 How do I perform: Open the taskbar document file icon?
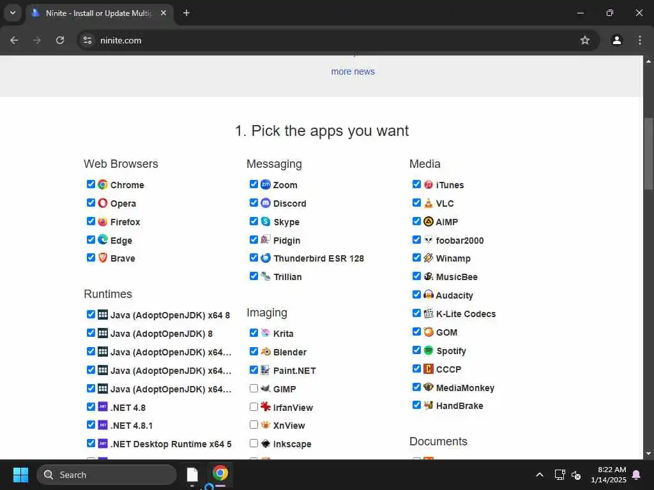(x=192, y=475)
